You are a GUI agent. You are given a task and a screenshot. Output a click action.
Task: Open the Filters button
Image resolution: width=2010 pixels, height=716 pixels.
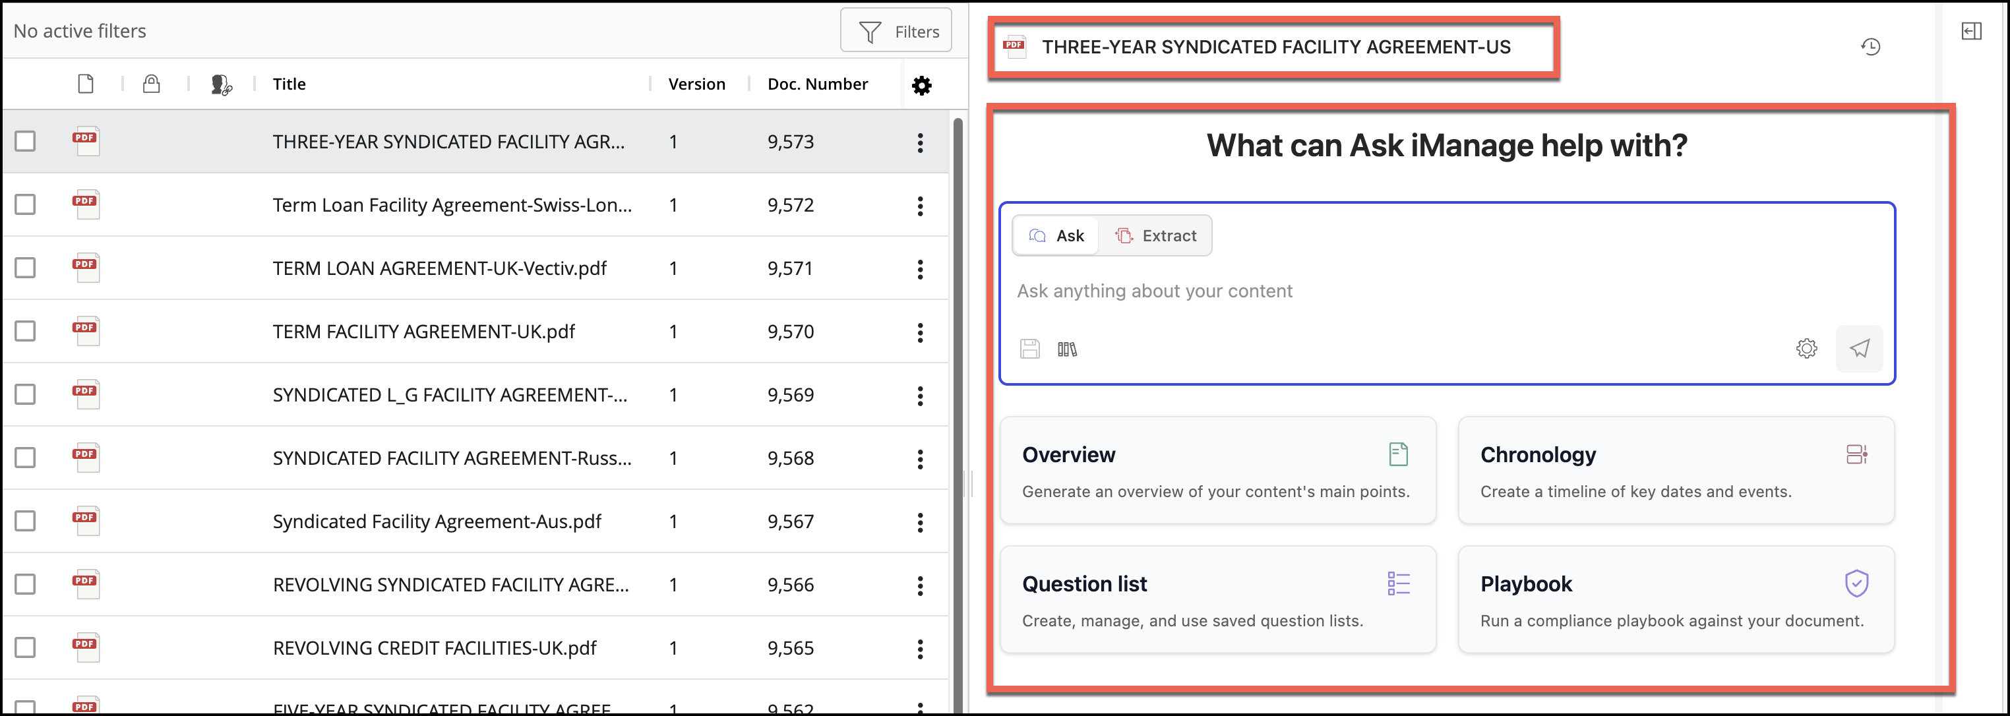point(896,31)
